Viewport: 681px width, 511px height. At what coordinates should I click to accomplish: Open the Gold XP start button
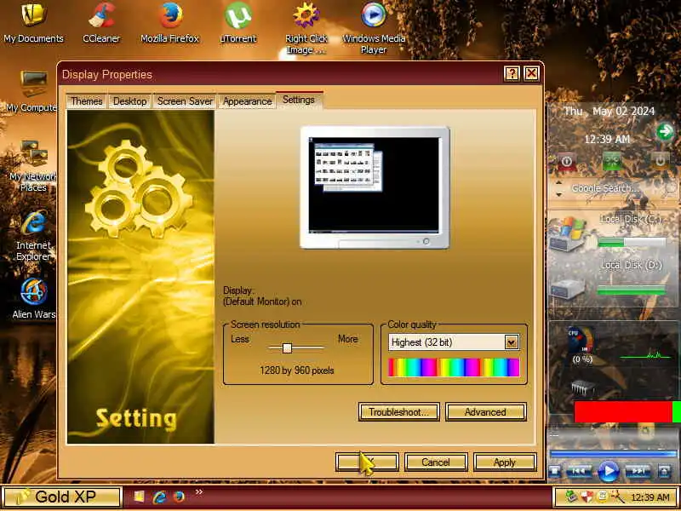(61, 497)
